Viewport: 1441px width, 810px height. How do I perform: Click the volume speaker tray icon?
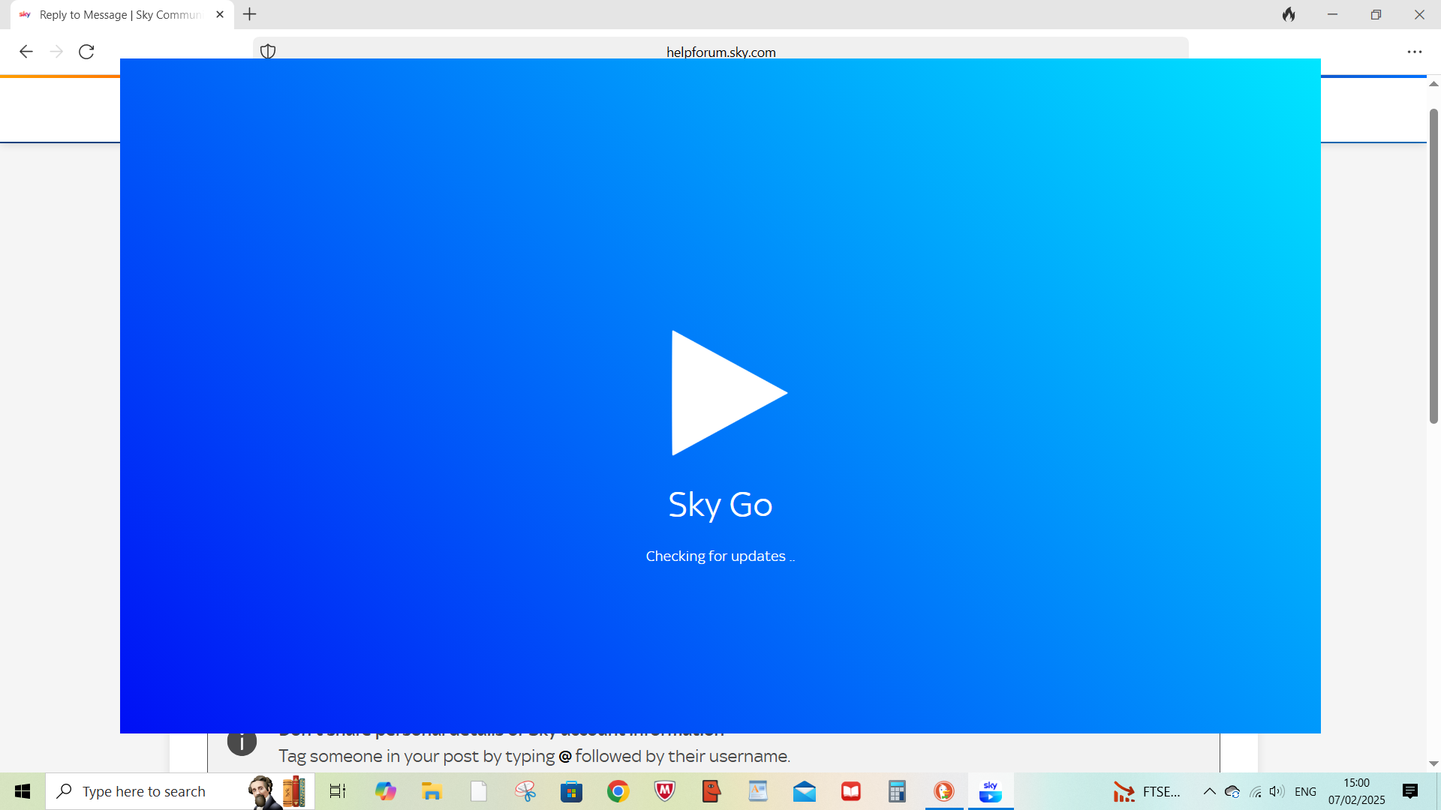tap(1277, 791)
